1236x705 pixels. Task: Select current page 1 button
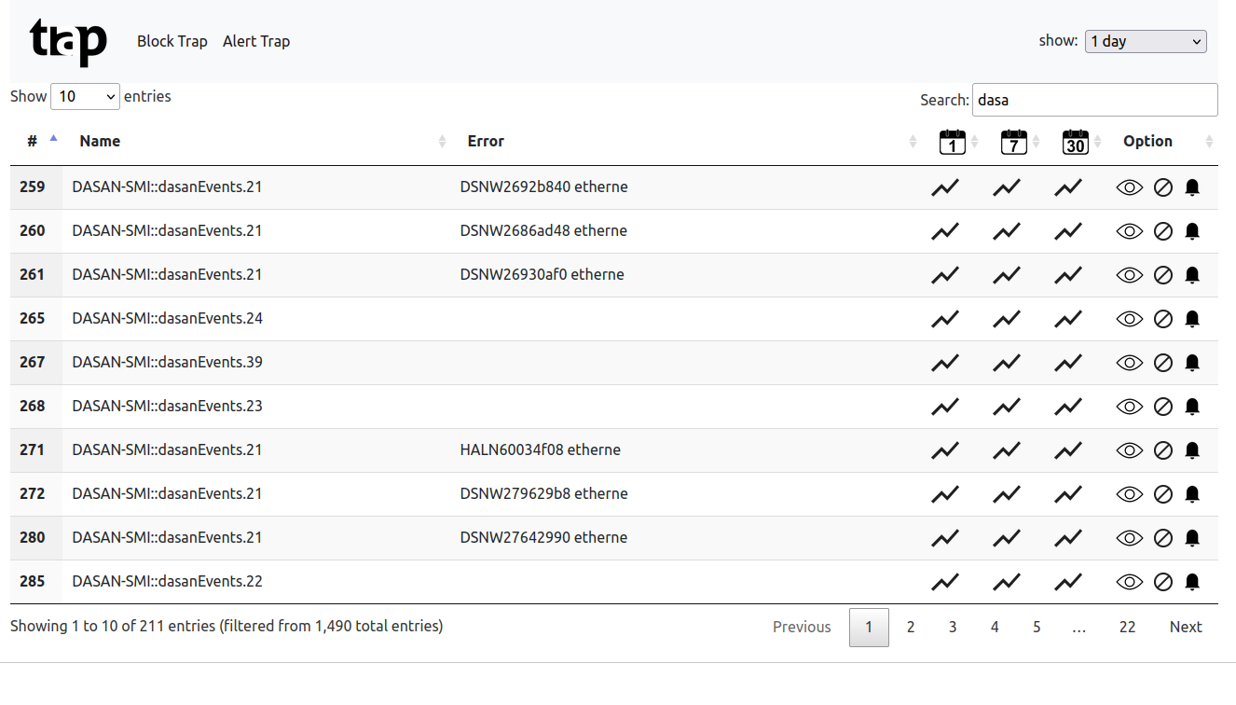pyautogui.click(x=869, y=627)
